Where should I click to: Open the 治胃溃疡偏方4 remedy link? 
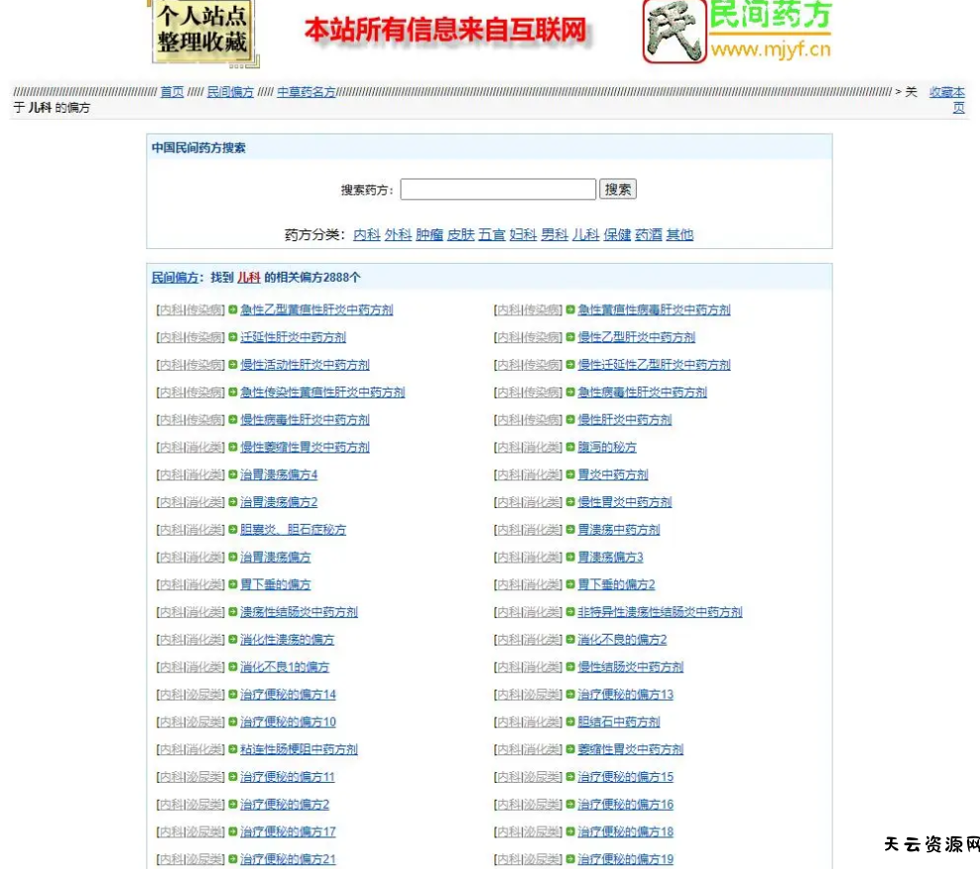[277, 475]
